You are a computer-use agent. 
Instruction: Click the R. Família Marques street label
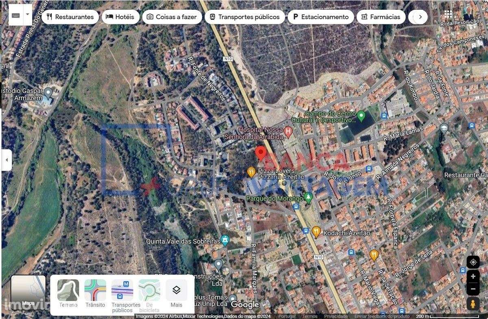coord(254,268)
